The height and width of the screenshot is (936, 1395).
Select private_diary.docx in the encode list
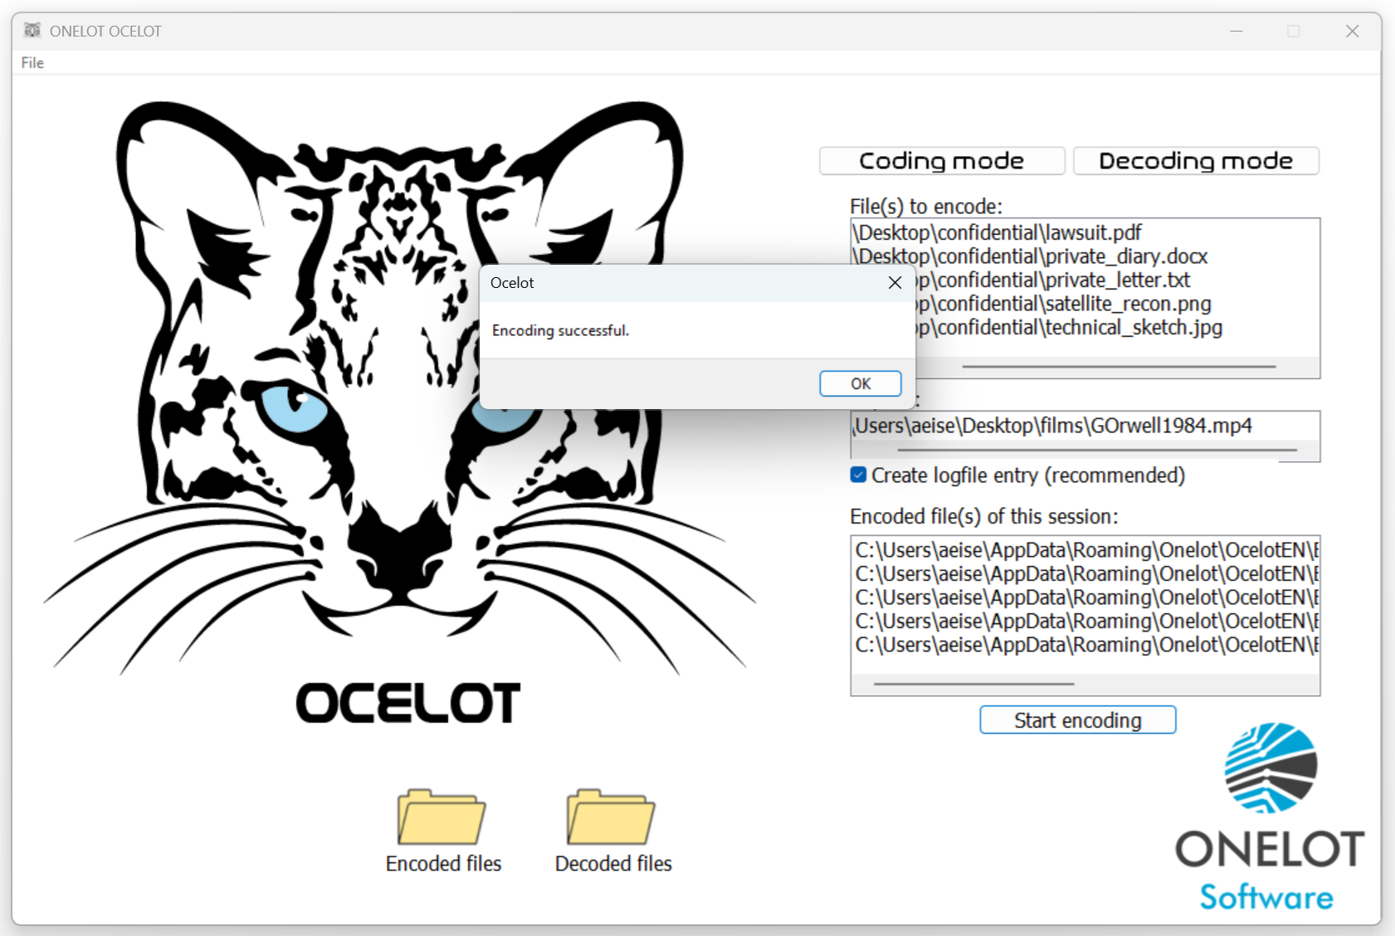tap(1029, 256)
